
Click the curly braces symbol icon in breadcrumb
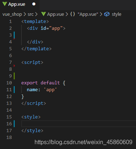[x=73, y=14]
